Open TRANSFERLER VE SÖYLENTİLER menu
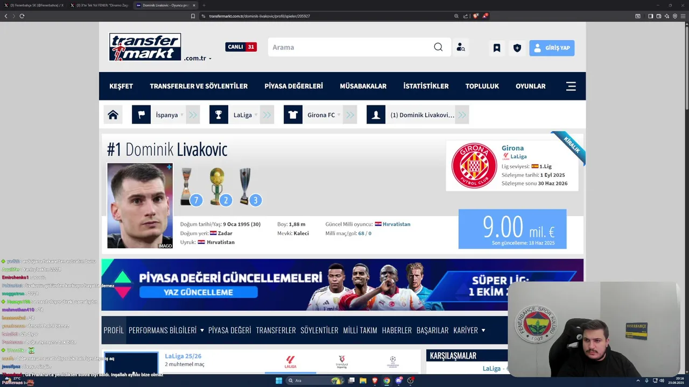 point(199,86)
